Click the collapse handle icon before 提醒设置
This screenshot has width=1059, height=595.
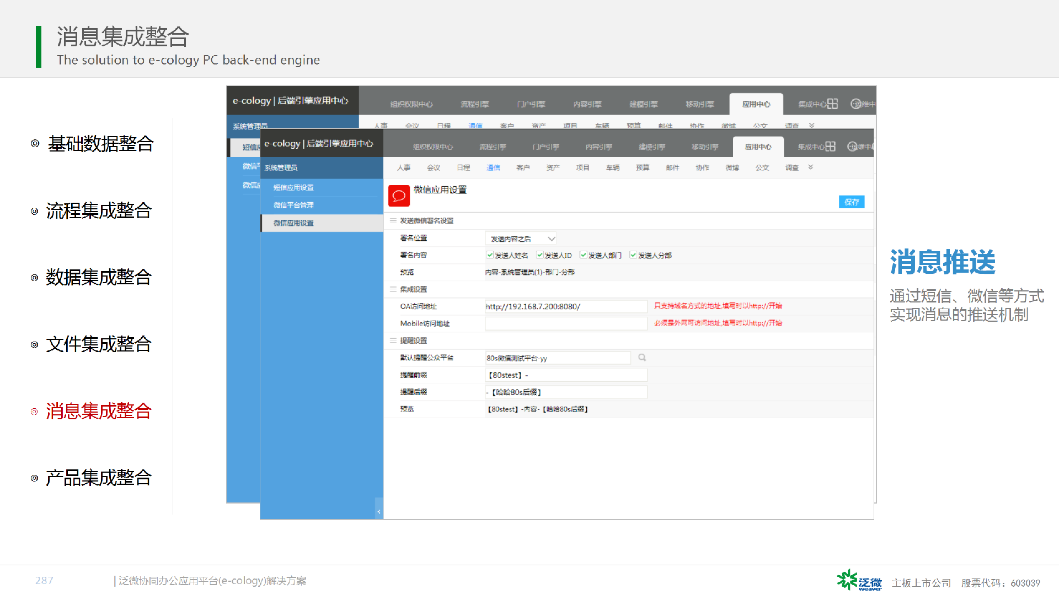[x=393, y=340]
